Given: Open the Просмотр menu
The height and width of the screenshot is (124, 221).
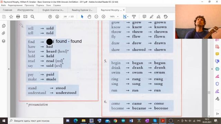Looking at the screenshot, I should click(x=29, y=6).
